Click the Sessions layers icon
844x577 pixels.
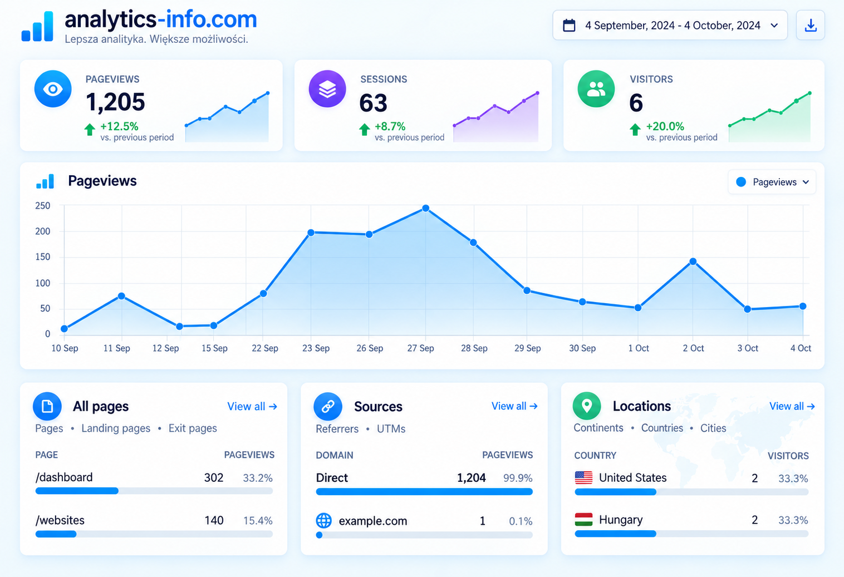tap(327, 89)
